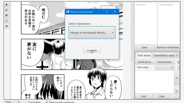
Task: Maximize the How to merge boxes dialog
Action: click(106, 12)
